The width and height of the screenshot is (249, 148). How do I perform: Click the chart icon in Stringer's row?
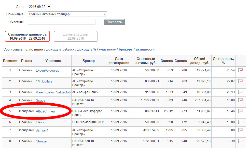(x=241, y=141)
